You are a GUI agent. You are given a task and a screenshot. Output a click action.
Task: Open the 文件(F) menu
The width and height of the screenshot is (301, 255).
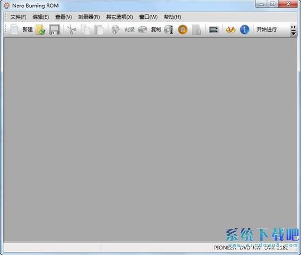(18, 17)
